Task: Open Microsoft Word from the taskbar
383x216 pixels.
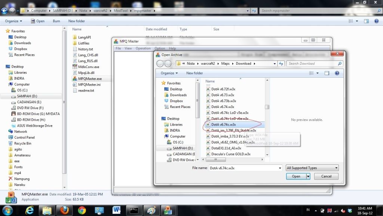Action: (117, 210)
